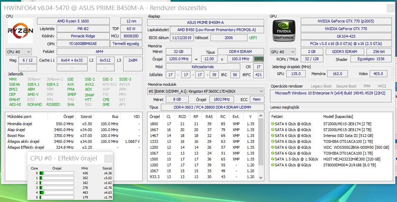The height and width of the screenshot is (202, 397).
Task: Click the AVX2 feature flag
Action: (89, 84)
